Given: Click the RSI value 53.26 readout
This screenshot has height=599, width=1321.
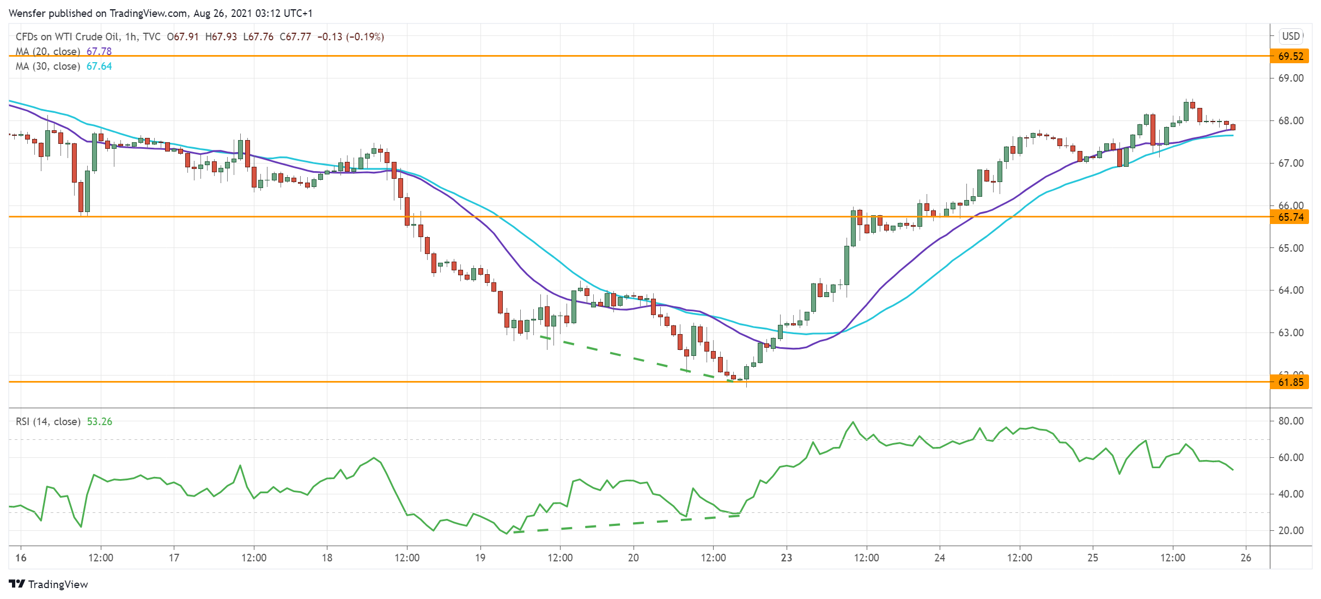Looking at the screenshot, I should (99, 421).
